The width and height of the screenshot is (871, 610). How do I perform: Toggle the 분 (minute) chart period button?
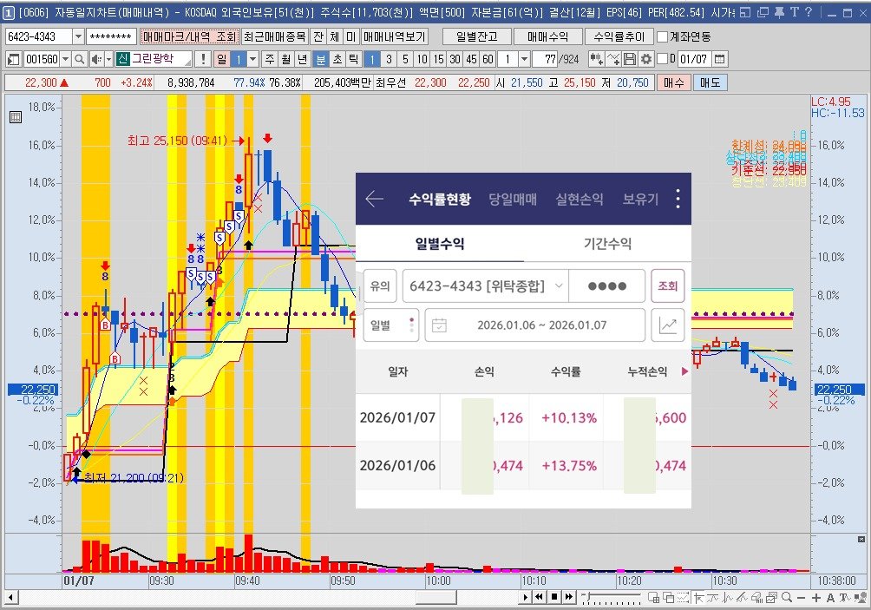point(320,59)
